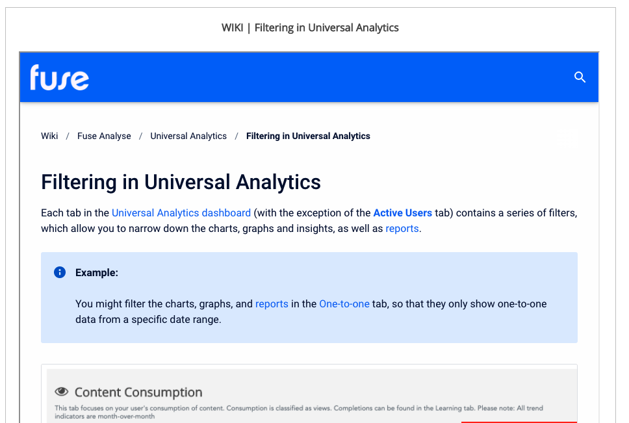Screen dimensions: 629x423
Task: Follow the Active Users link
Action: (x=402, y=212)
